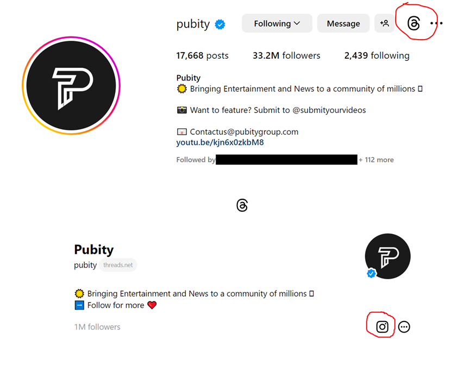Show the + 112 more followers

pyautogui.click(x=376, y=160)
